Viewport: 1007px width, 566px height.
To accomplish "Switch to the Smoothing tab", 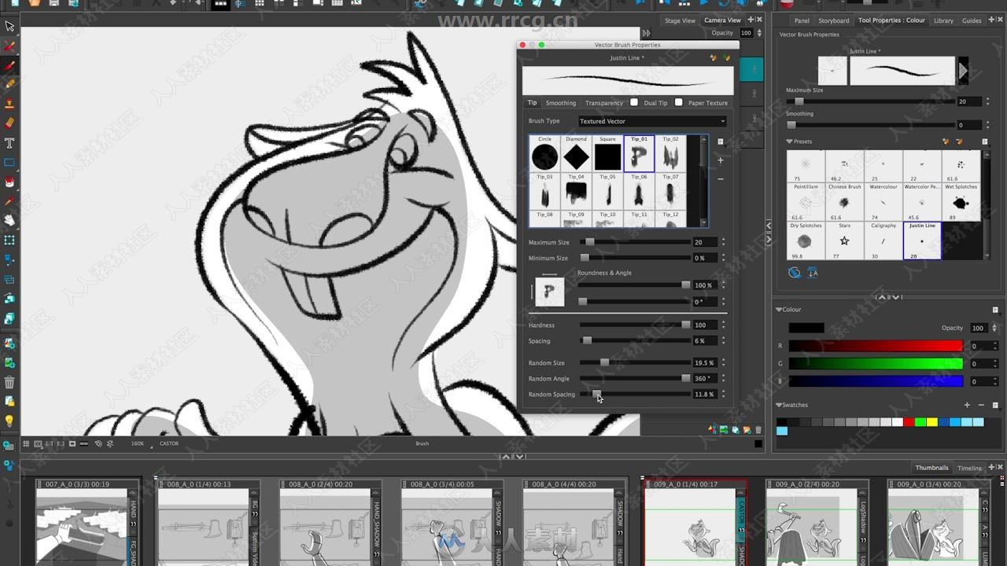I will click(x=561, y=103).
